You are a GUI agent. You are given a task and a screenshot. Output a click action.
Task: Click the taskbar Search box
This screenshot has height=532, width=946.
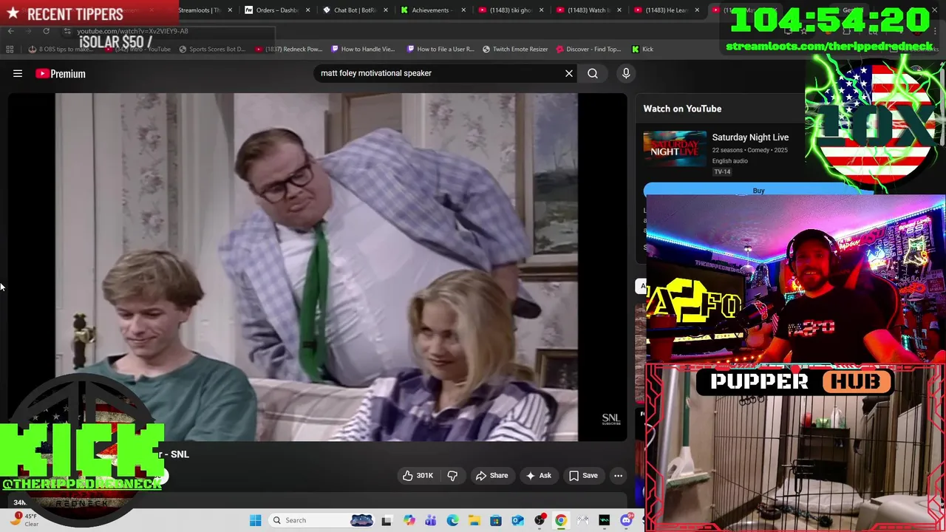coord(321,520)
